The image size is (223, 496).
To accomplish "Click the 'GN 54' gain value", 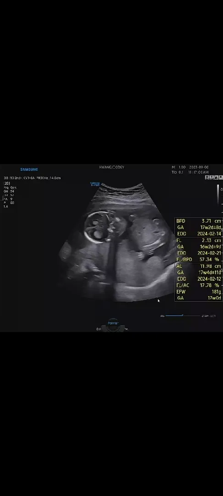I will coord(9,192).
